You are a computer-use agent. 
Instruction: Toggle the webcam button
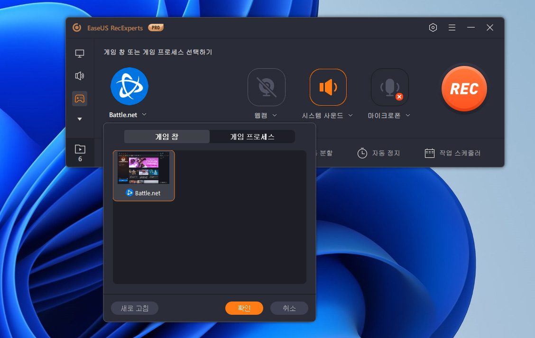pos(267,87)
